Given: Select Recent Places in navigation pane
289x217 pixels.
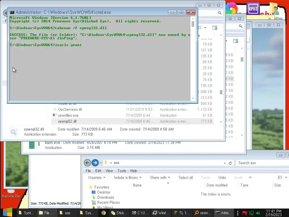Looking at the screenshot, I should pos(108,202).
